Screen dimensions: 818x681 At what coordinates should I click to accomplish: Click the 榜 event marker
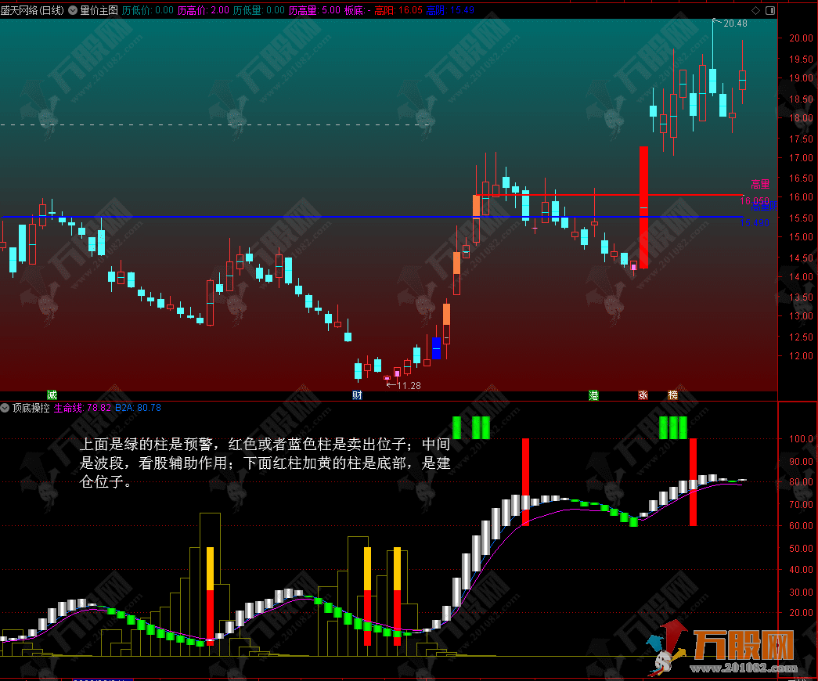click(x=672, y=395)
